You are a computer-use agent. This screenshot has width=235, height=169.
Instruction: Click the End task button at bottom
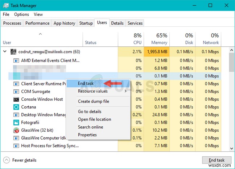coord(217,160)
